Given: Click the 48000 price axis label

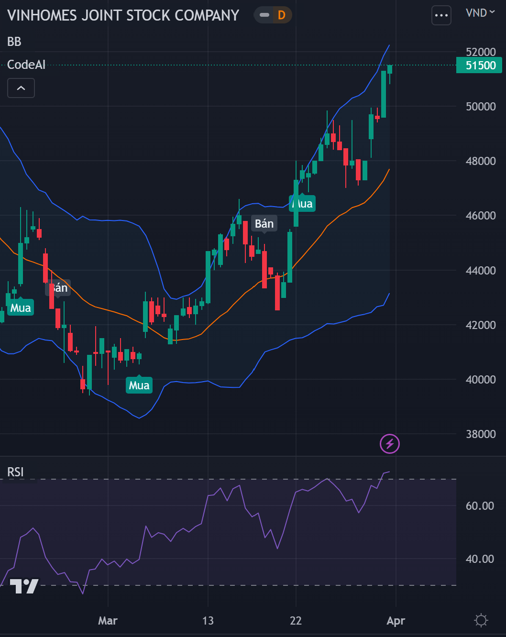Looking at the screenshot, I should (x=481, y=161).
